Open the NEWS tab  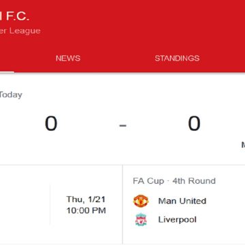(68, 59)
